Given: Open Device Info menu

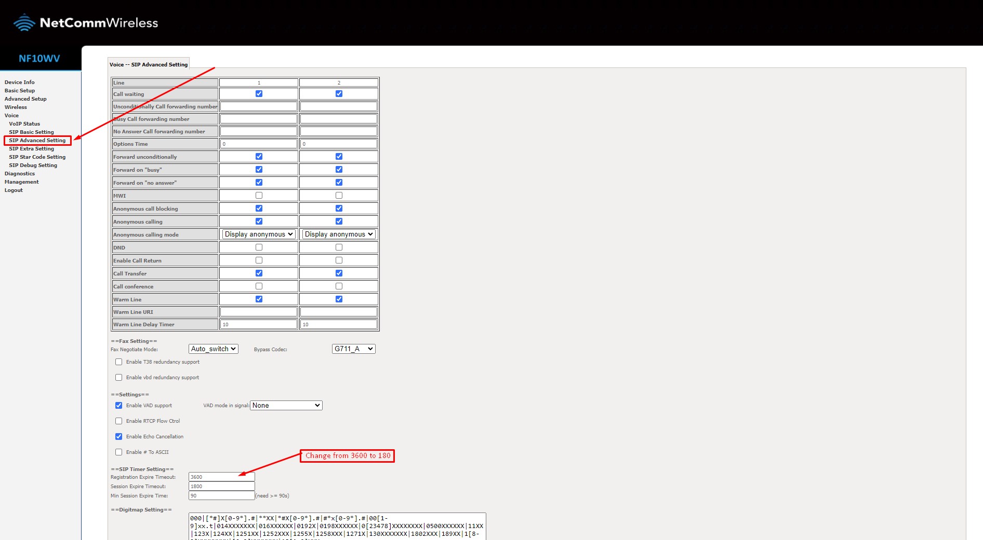Looking at the screenshot, I should (20, 82).
